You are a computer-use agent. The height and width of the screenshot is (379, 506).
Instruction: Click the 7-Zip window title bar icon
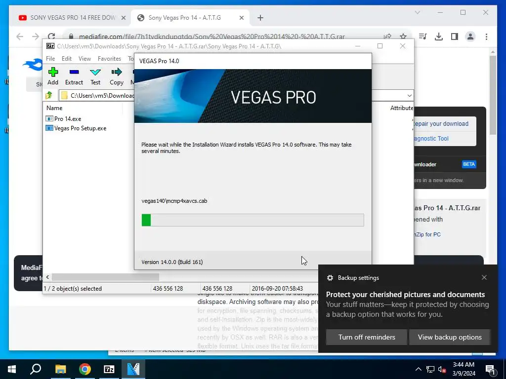point(50,46)
